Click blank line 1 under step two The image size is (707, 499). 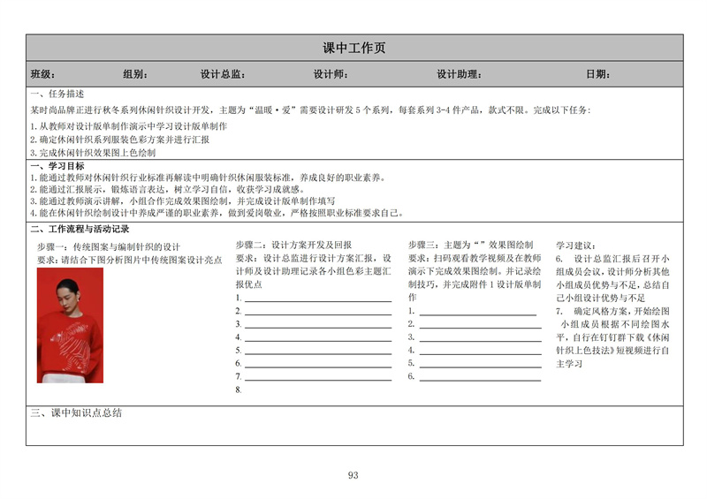318,299
